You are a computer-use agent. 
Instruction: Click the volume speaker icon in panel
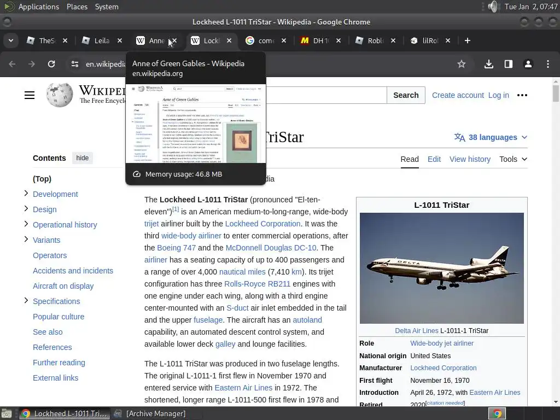tap(493, 7)
